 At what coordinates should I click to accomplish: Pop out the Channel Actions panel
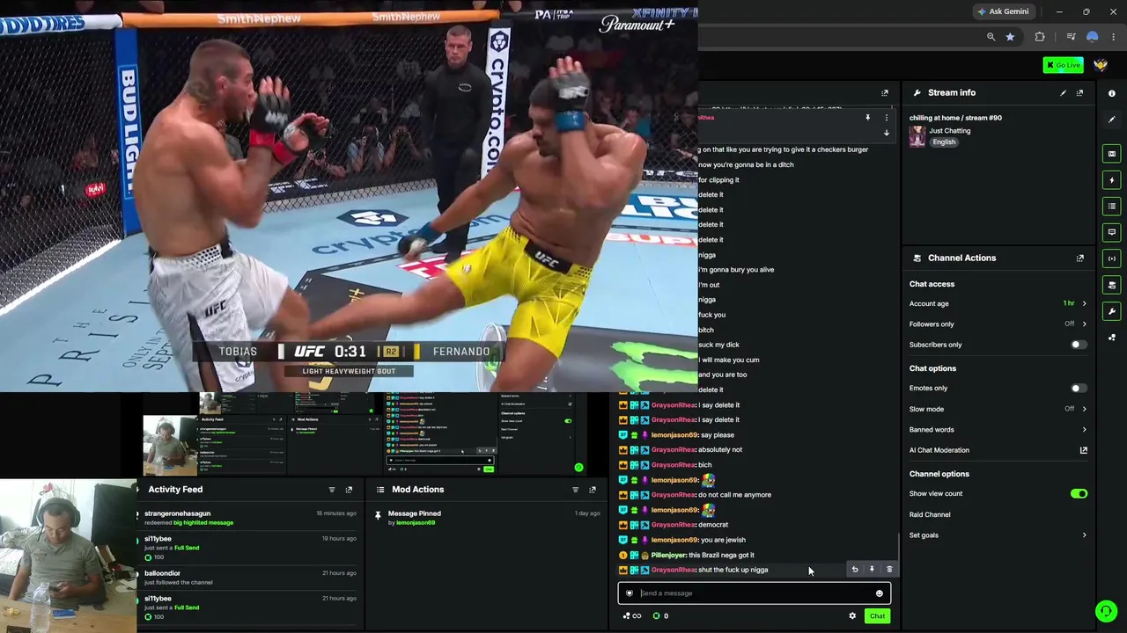click(x=1079, y=258)
